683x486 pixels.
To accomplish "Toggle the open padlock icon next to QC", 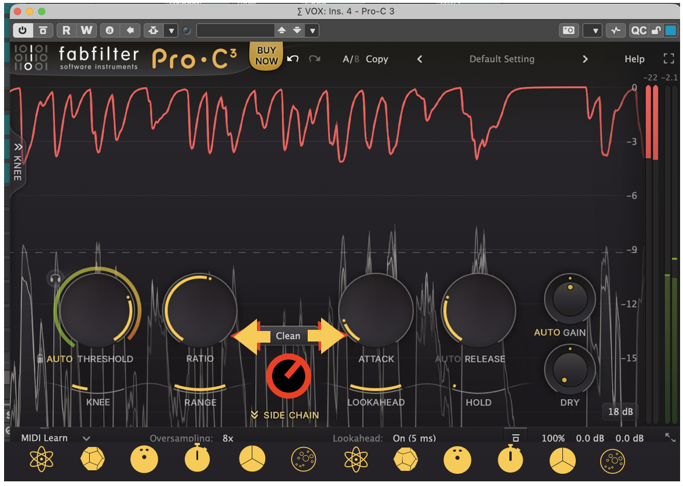I will [656, 30].
